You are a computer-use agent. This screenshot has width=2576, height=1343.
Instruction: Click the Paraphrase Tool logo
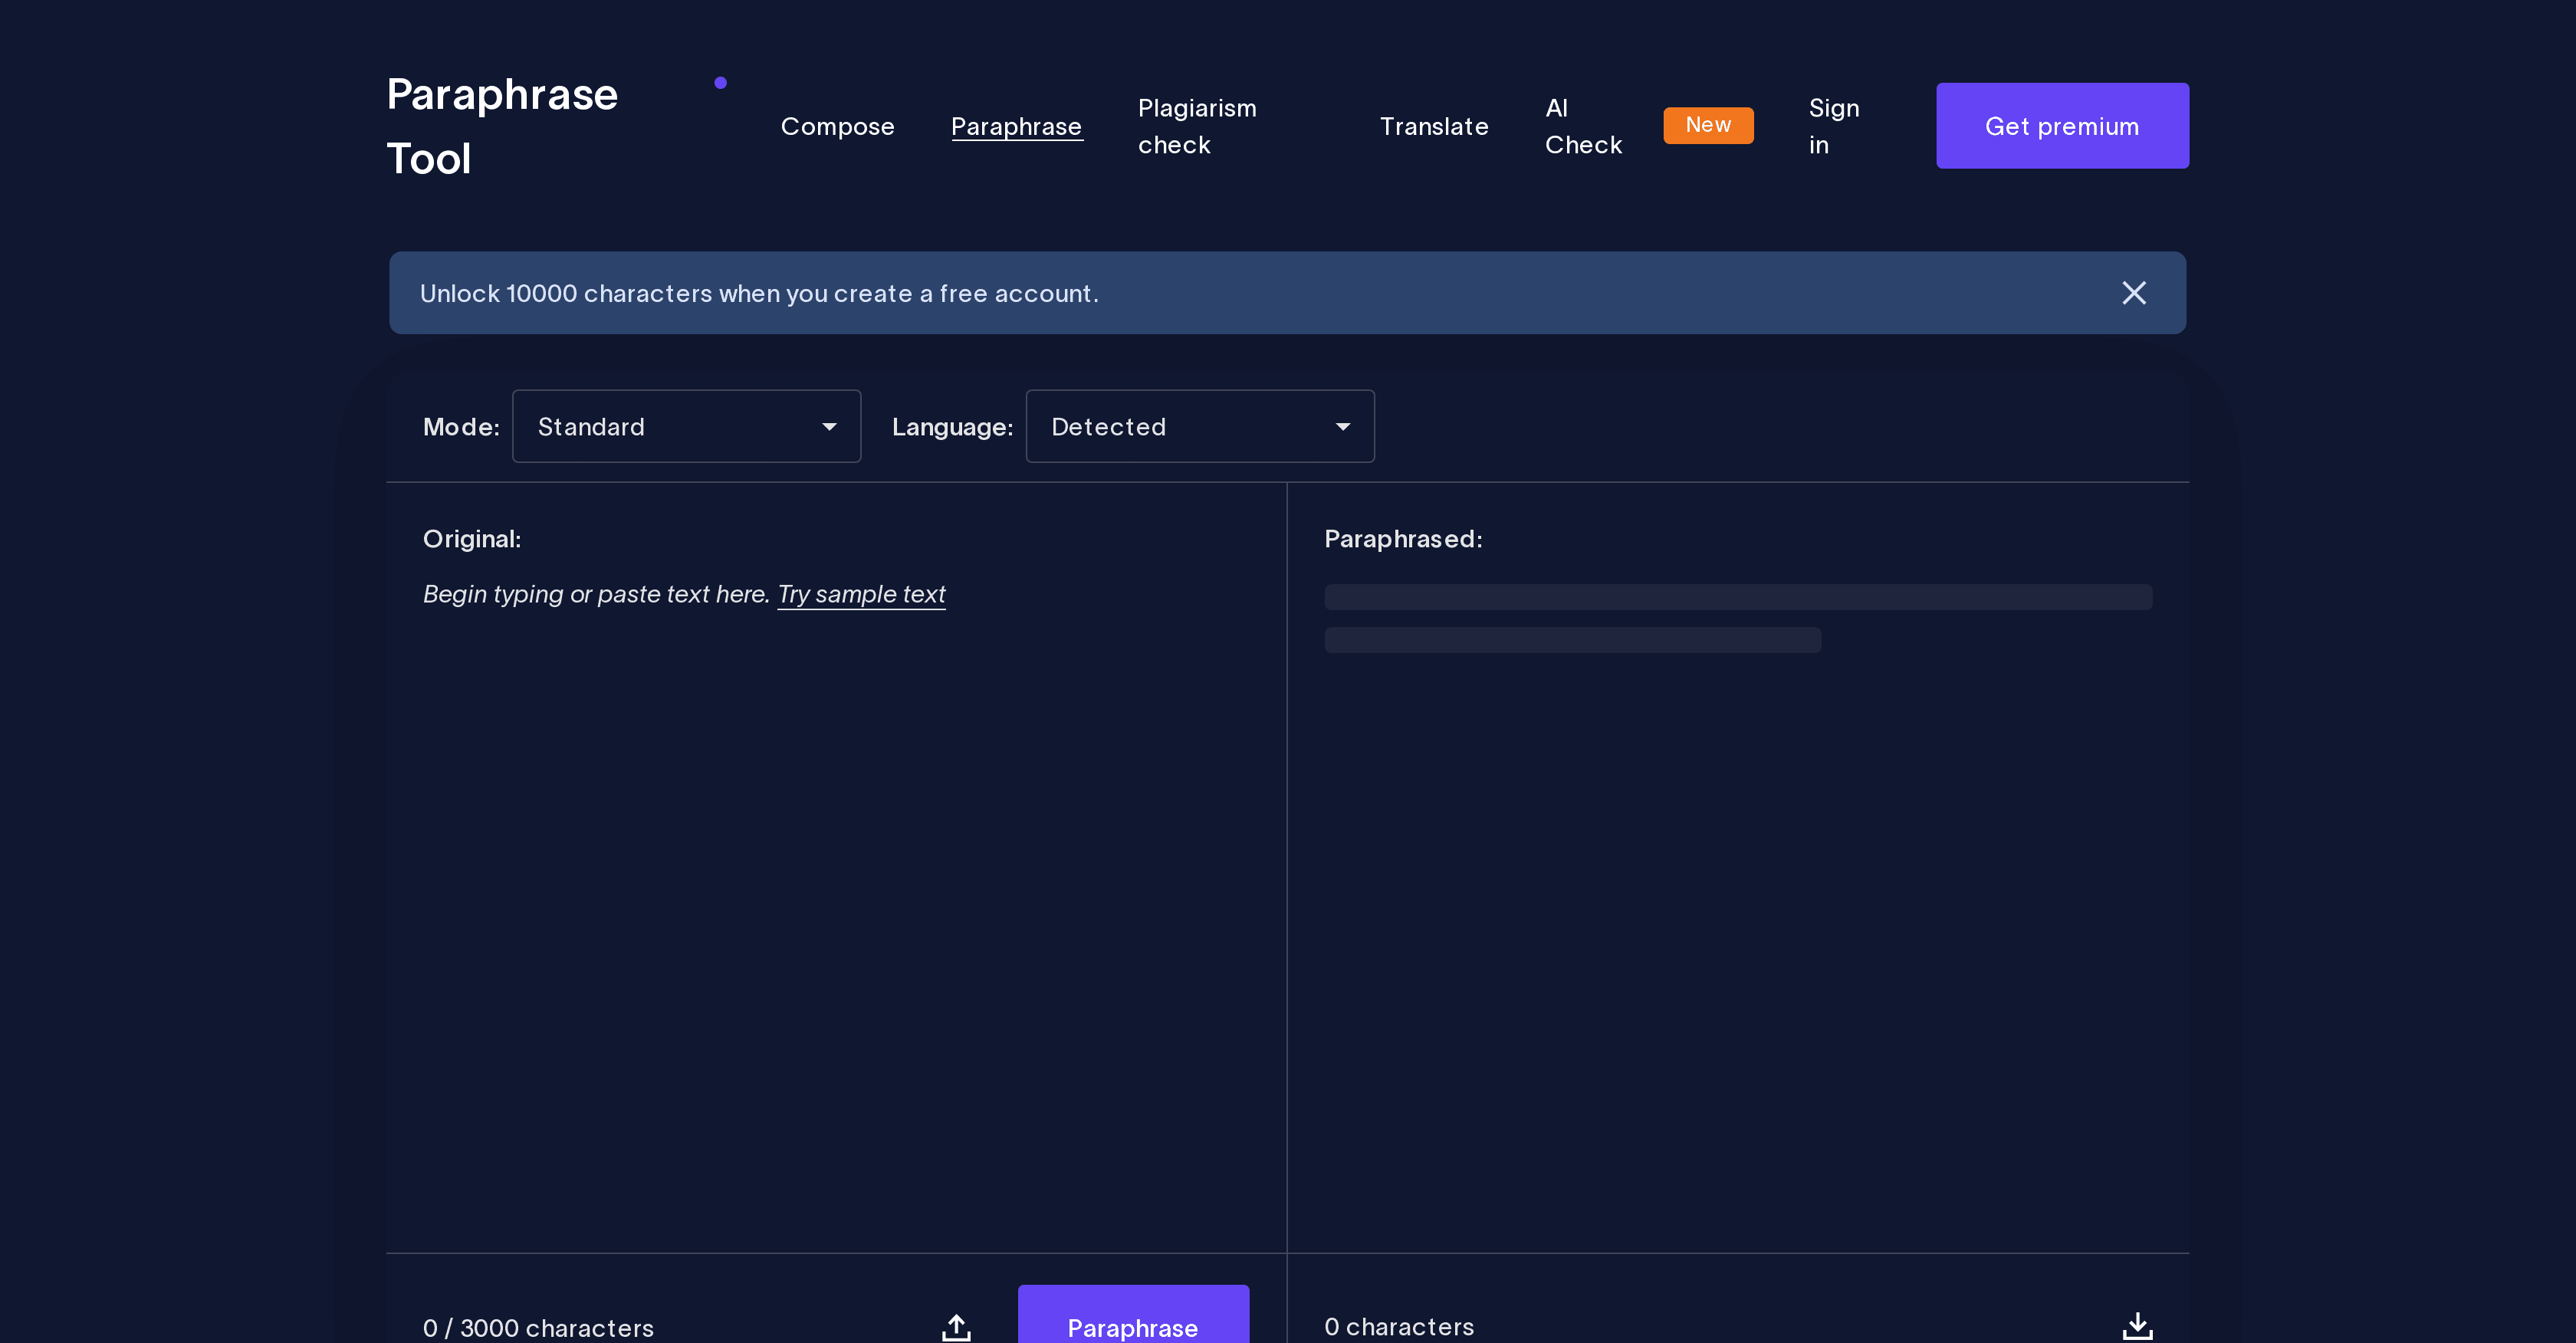coord(502,124)
